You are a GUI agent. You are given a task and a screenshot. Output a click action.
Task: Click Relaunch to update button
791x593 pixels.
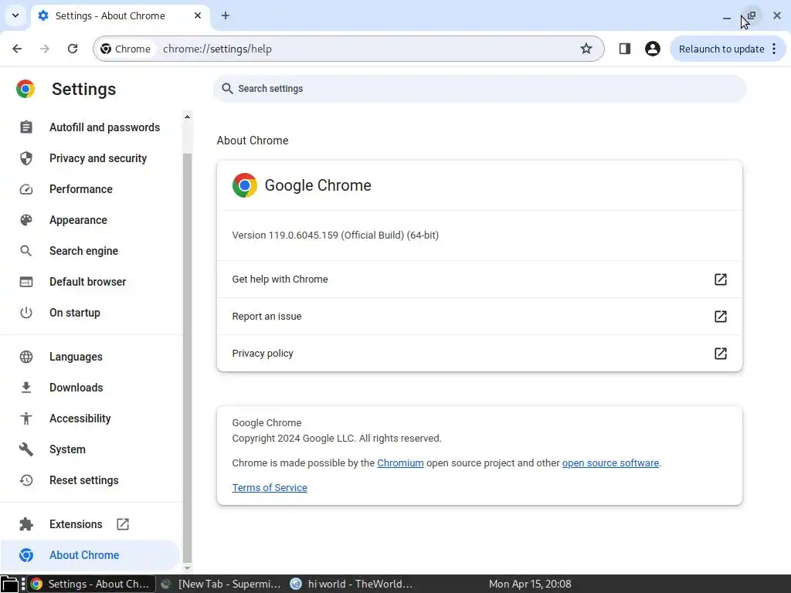[721, 49]
